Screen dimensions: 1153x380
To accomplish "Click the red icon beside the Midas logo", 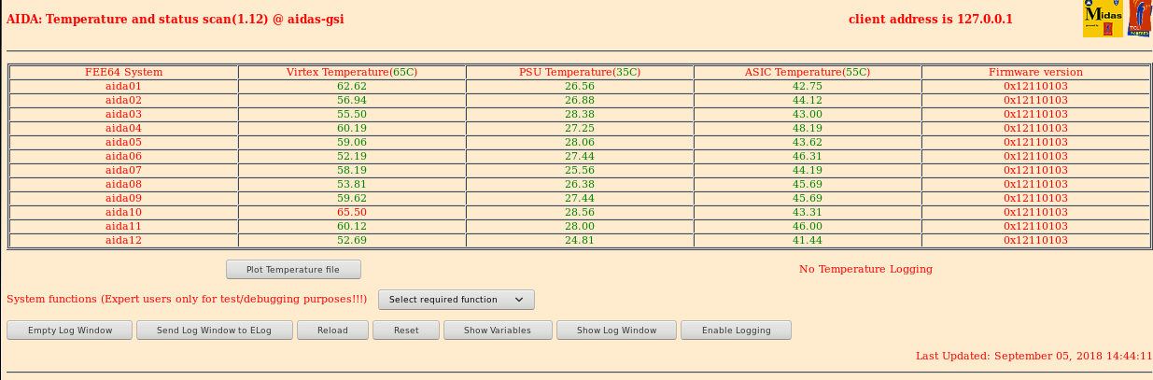I will pos(1140,19).
